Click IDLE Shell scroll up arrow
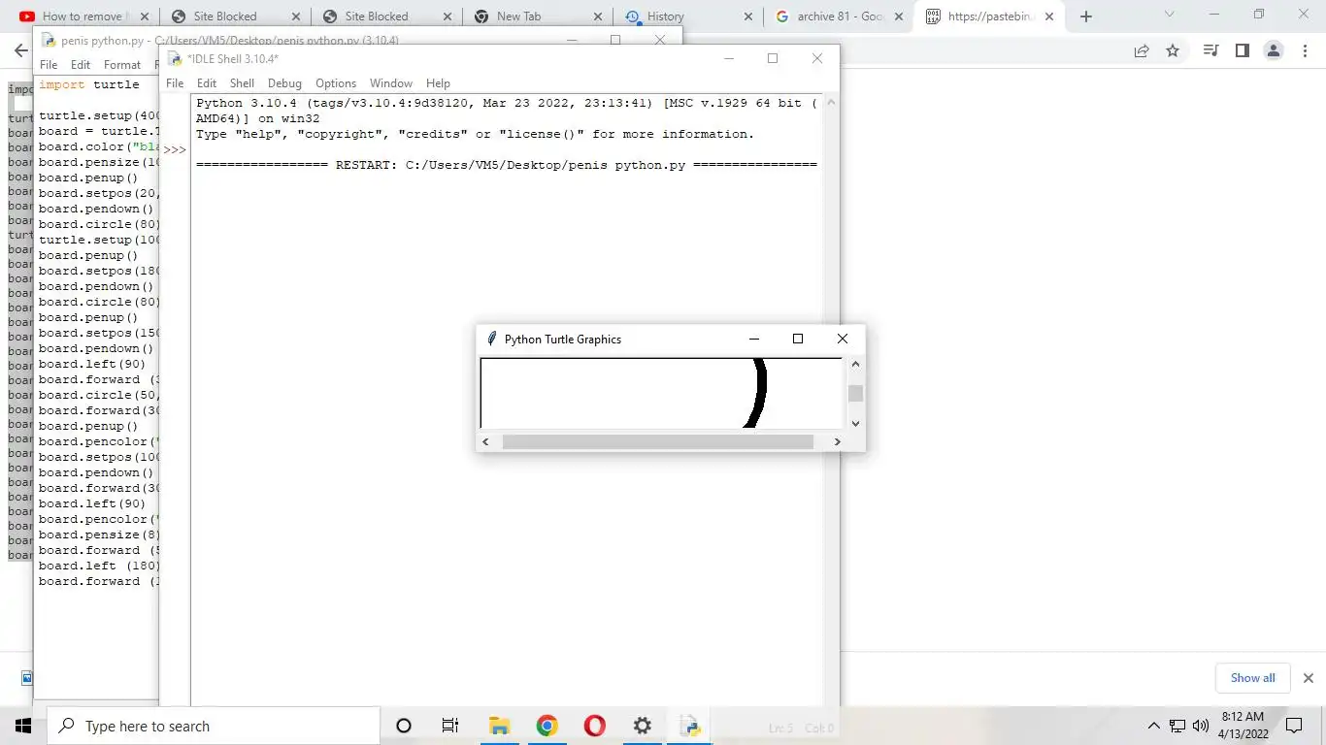 pos(831,102)
